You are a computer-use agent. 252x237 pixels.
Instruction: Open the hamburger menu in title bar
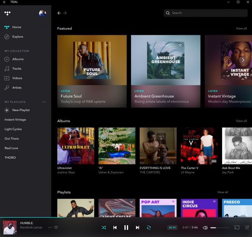coord(4,2)
